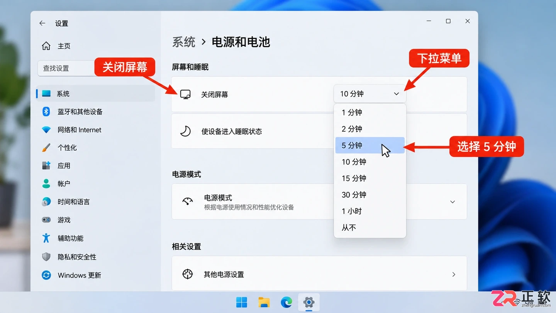Image resolution: width=556 pixels, height=313 pixels.
Task: Choose 从不 from dropdown list
Action: coord(370,228)
